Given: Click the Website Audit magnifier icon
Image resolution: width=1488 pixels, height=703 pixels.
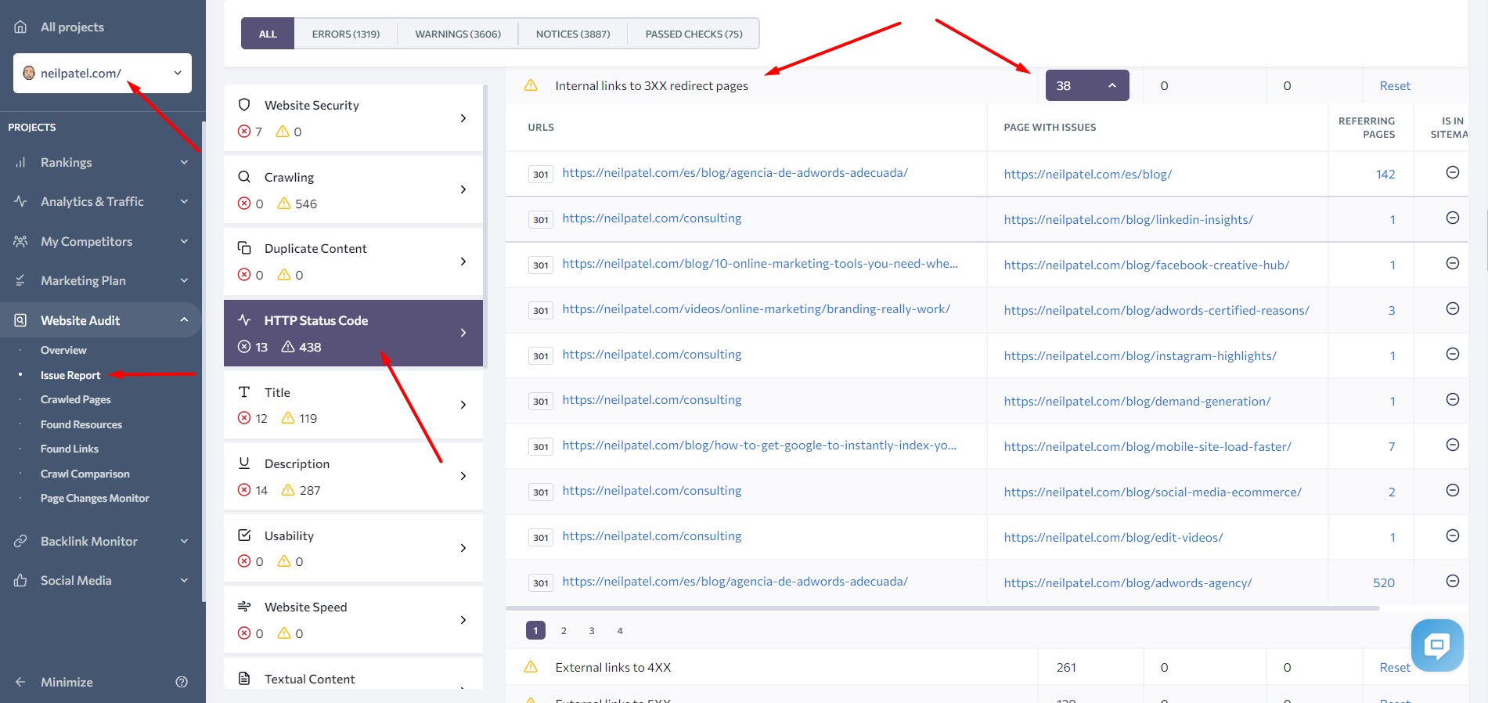Looking at the screenshot, I should (x=21, y=320).
